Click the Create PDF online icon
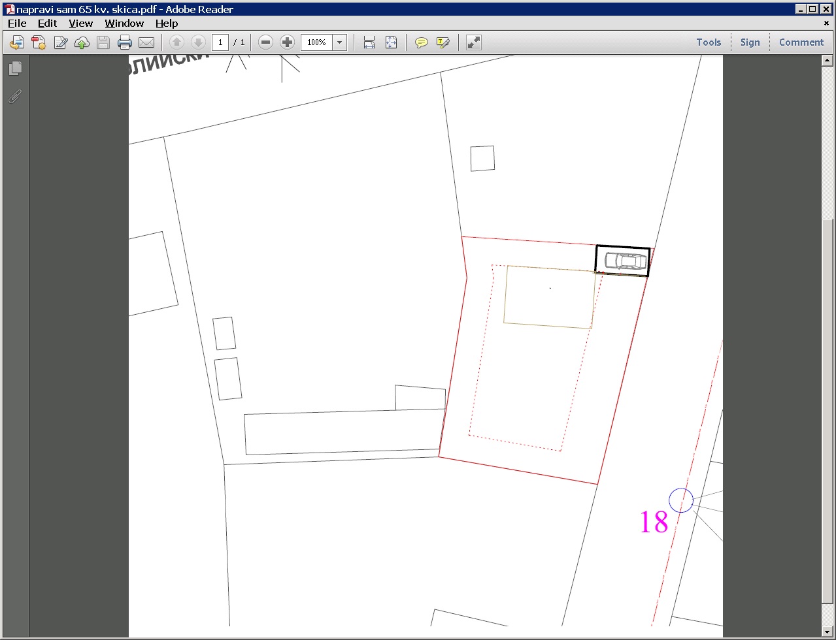 (x=39, y=42)
